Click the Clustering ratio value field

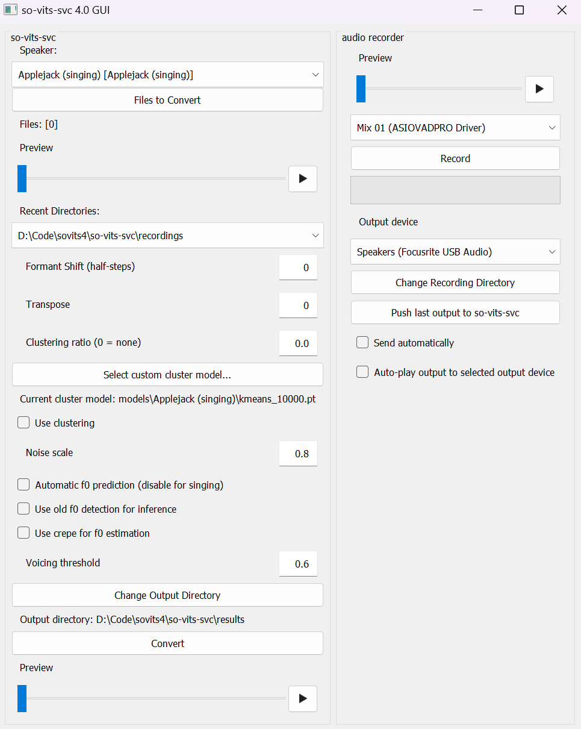[x=298, y=343]
